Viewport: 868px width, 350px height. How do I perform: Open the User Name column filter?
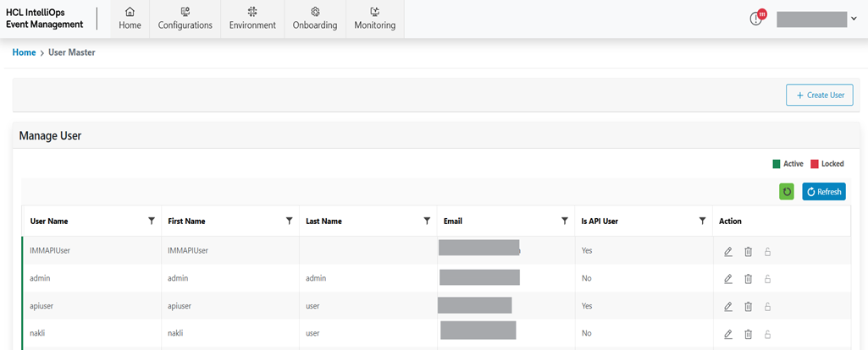point(152,221)
